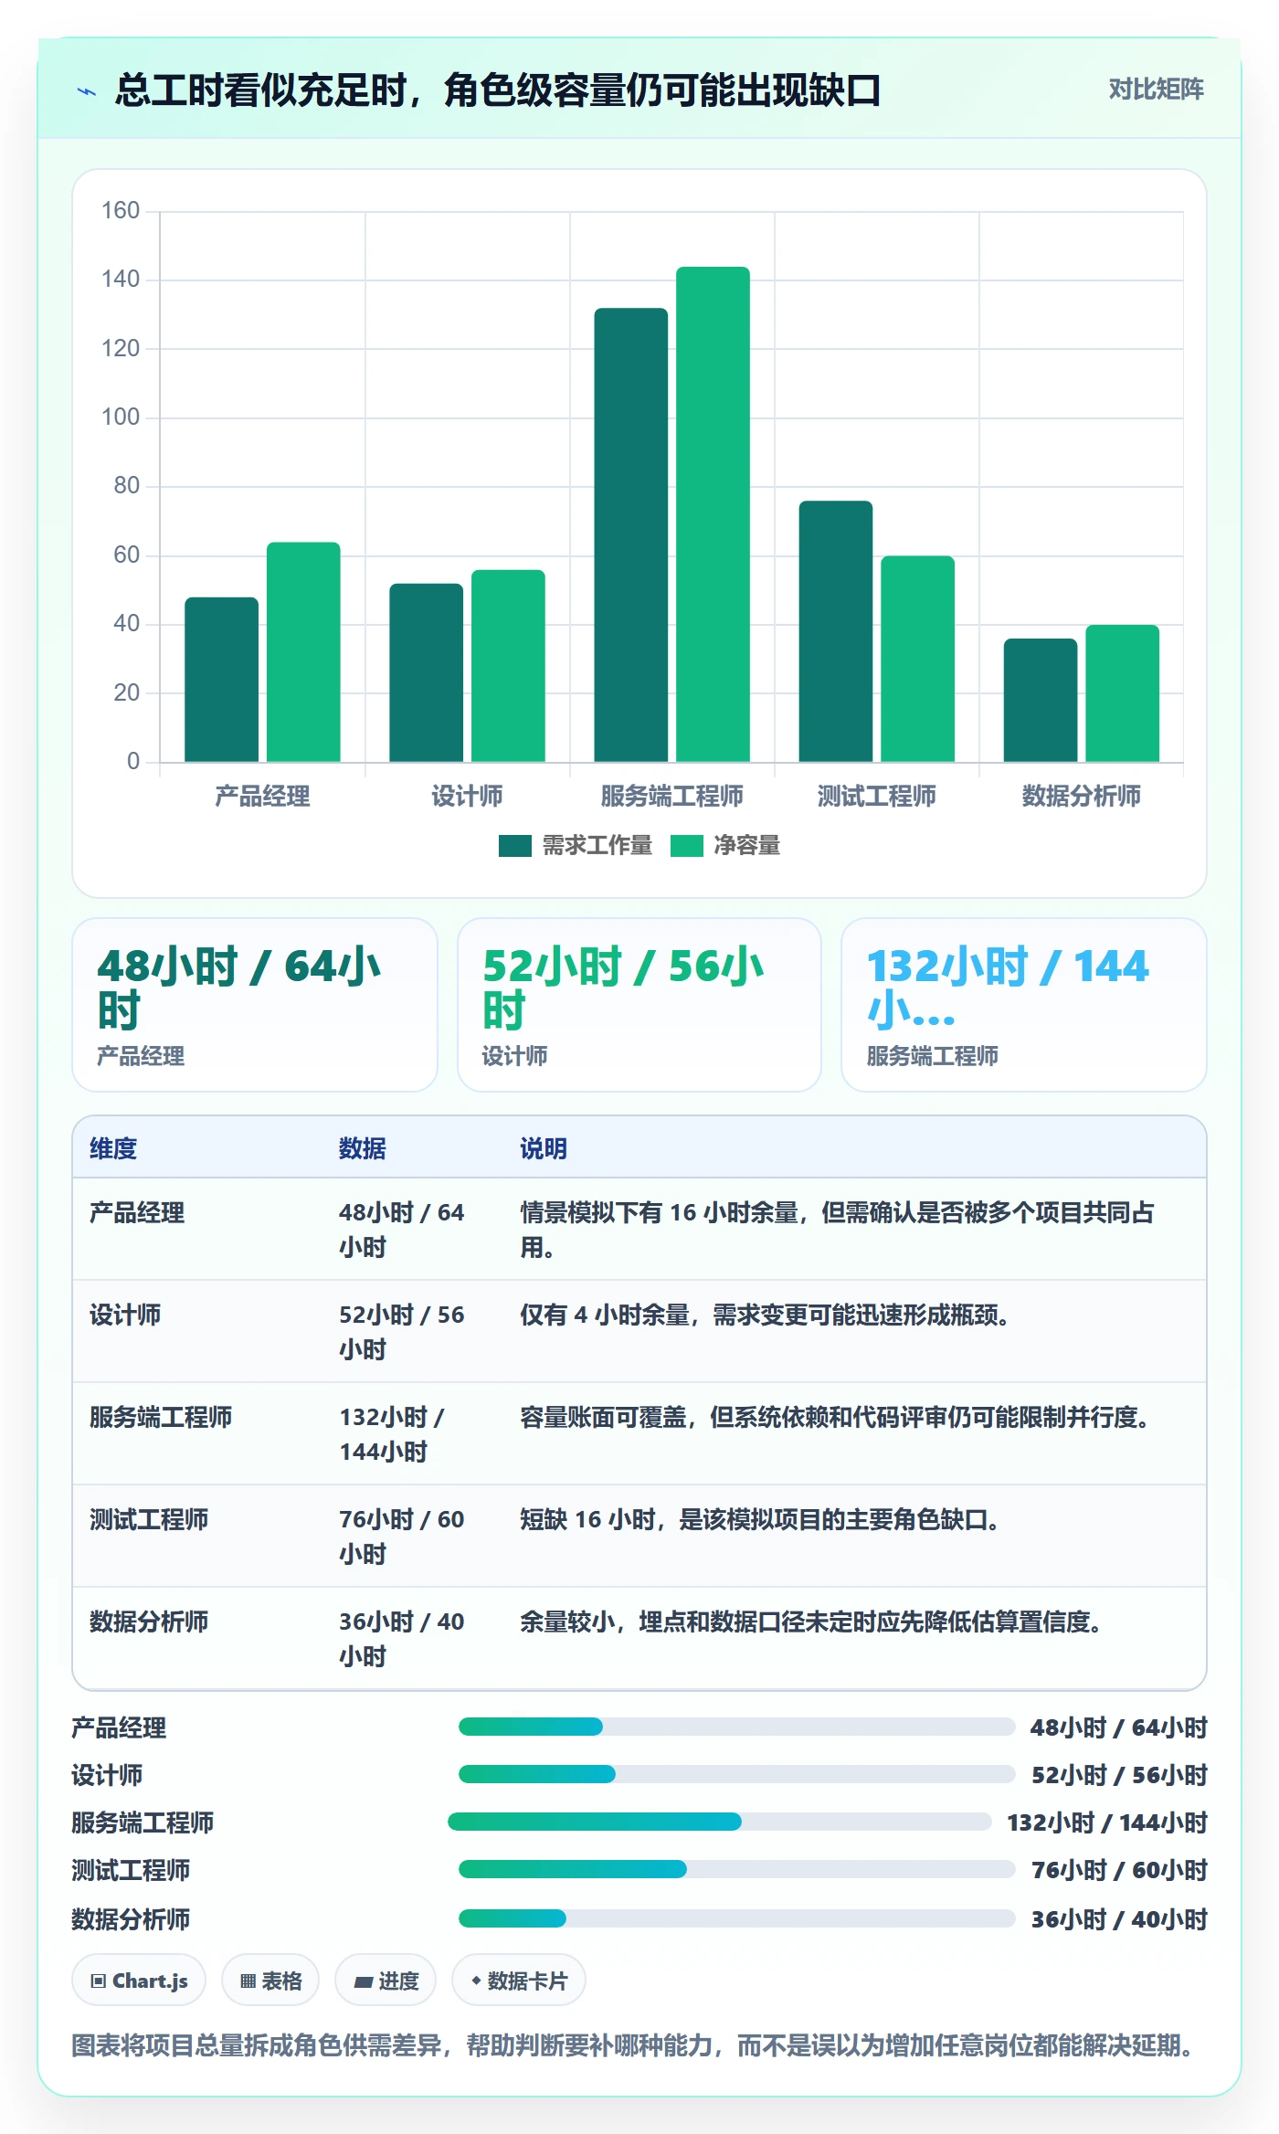Click 产品经理 净容量 bar in chart
This screenshot has width=1279, height=2134.
303,652
